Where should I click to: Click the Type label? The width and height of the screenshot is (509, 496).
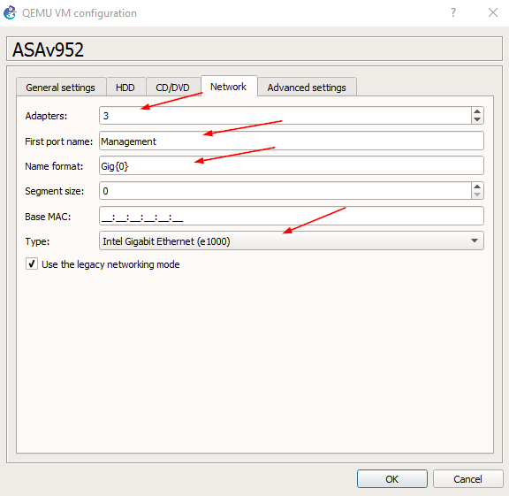[x=37, y=241]
